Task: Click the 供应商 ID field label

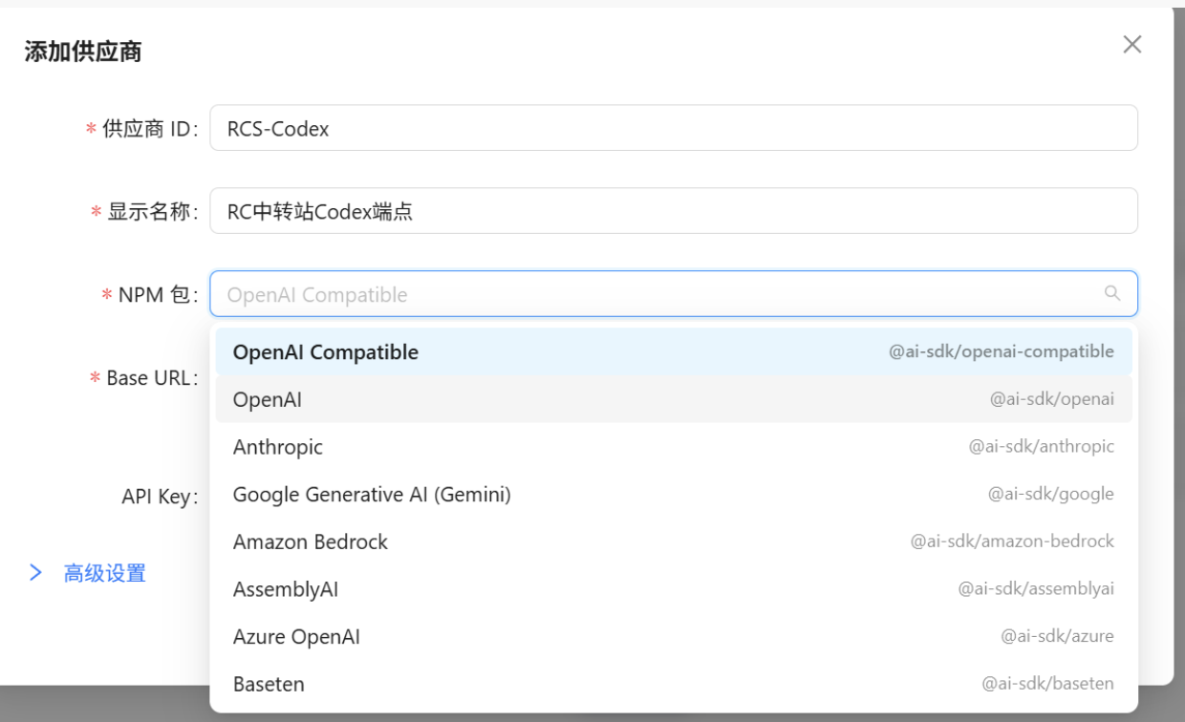Action: tap(149, 129)
